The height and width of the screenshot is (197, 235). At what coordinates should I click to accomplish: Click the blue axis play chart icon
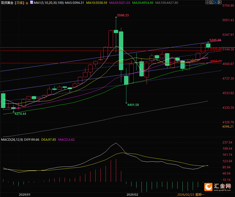216,2
